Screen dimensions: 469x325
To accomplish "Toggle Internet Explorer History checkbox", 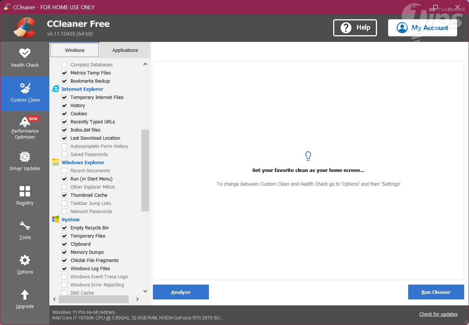I will point(65,105).
